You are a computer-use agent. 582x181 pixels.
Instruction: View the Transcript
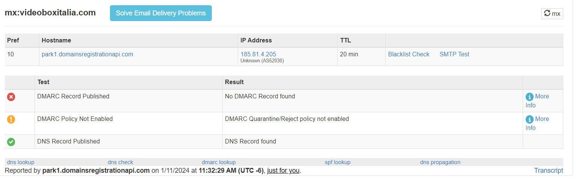(x=549, y=170)
